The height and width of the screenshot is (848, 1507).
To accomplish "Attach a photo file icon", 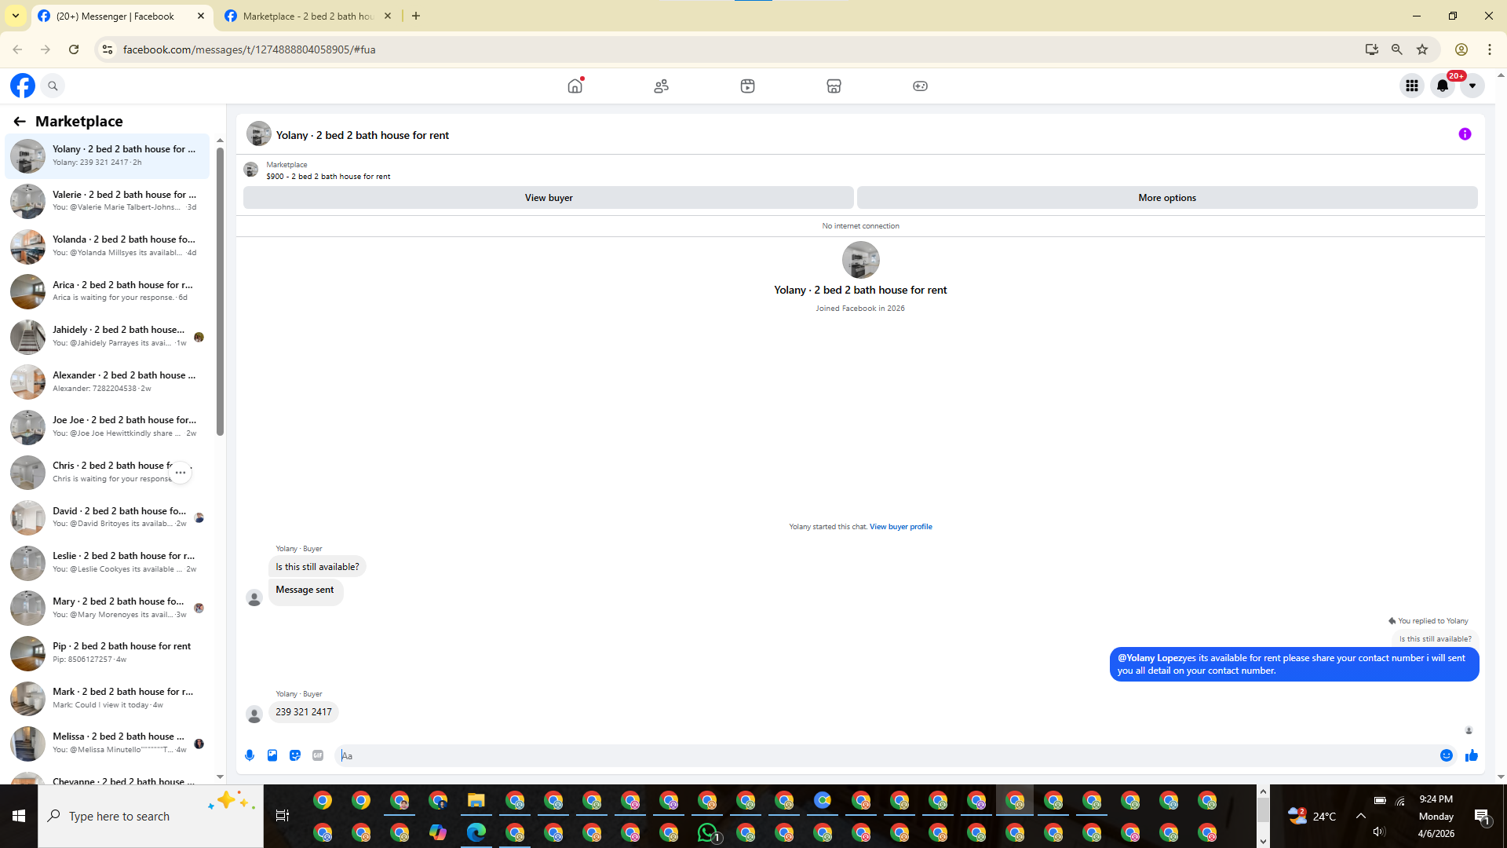I will [272, 755].
